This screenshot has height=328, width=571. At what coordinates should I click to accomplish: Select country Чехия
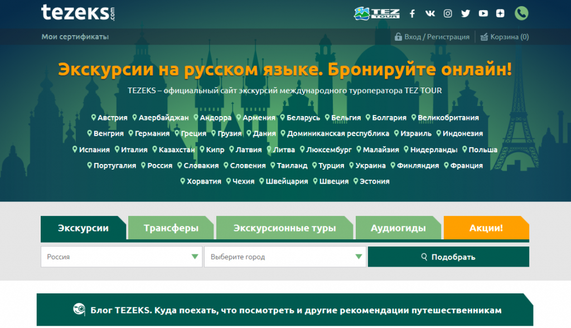coord(243,181)
